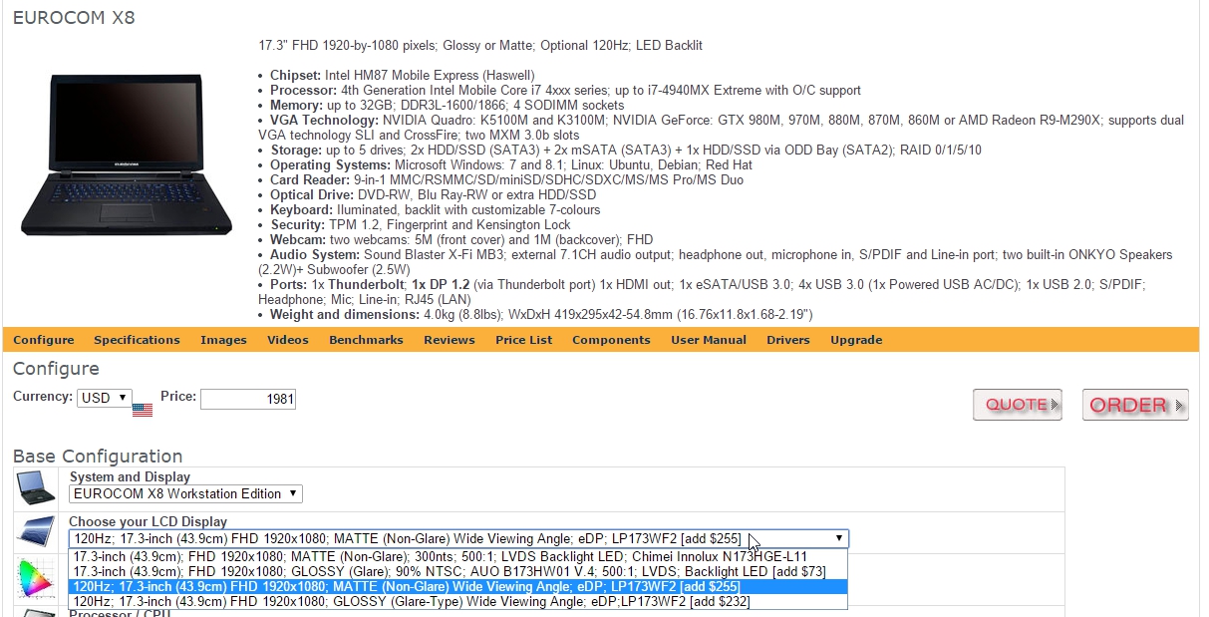This screenshot has width=1209, height=617.
Task: Click the Card Reader: 9-in-1 specification line
Action: click(506, 179)
